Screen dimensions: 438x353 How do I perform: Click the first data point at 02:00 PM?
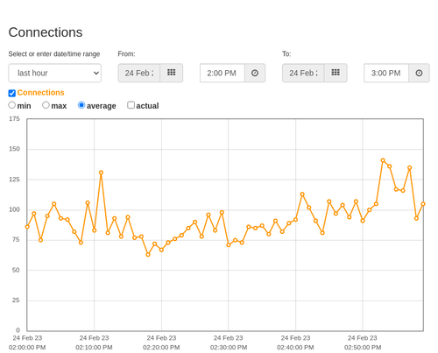coord(27,227)
